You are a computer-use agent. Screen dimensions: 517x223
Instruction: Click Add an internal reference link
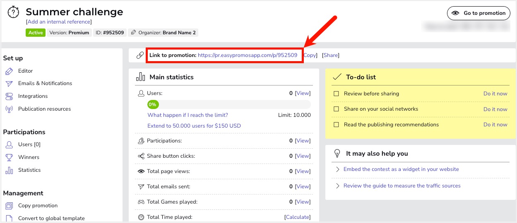coord(59,22)
